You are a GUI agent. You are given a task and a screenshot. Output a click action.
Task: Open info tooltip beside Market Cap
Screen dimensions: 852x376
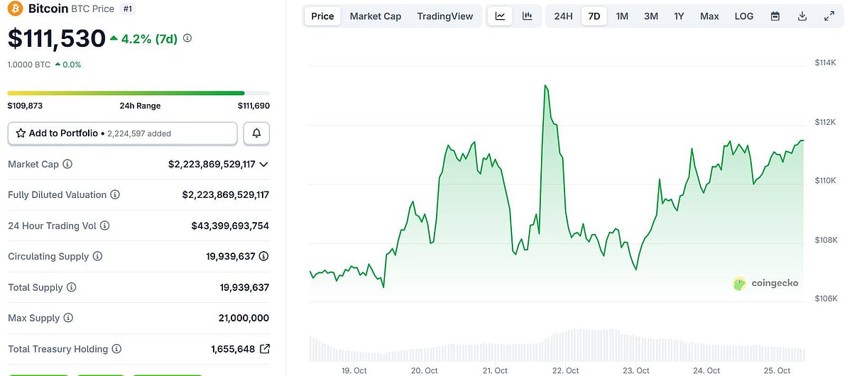[x=67, y=164]
